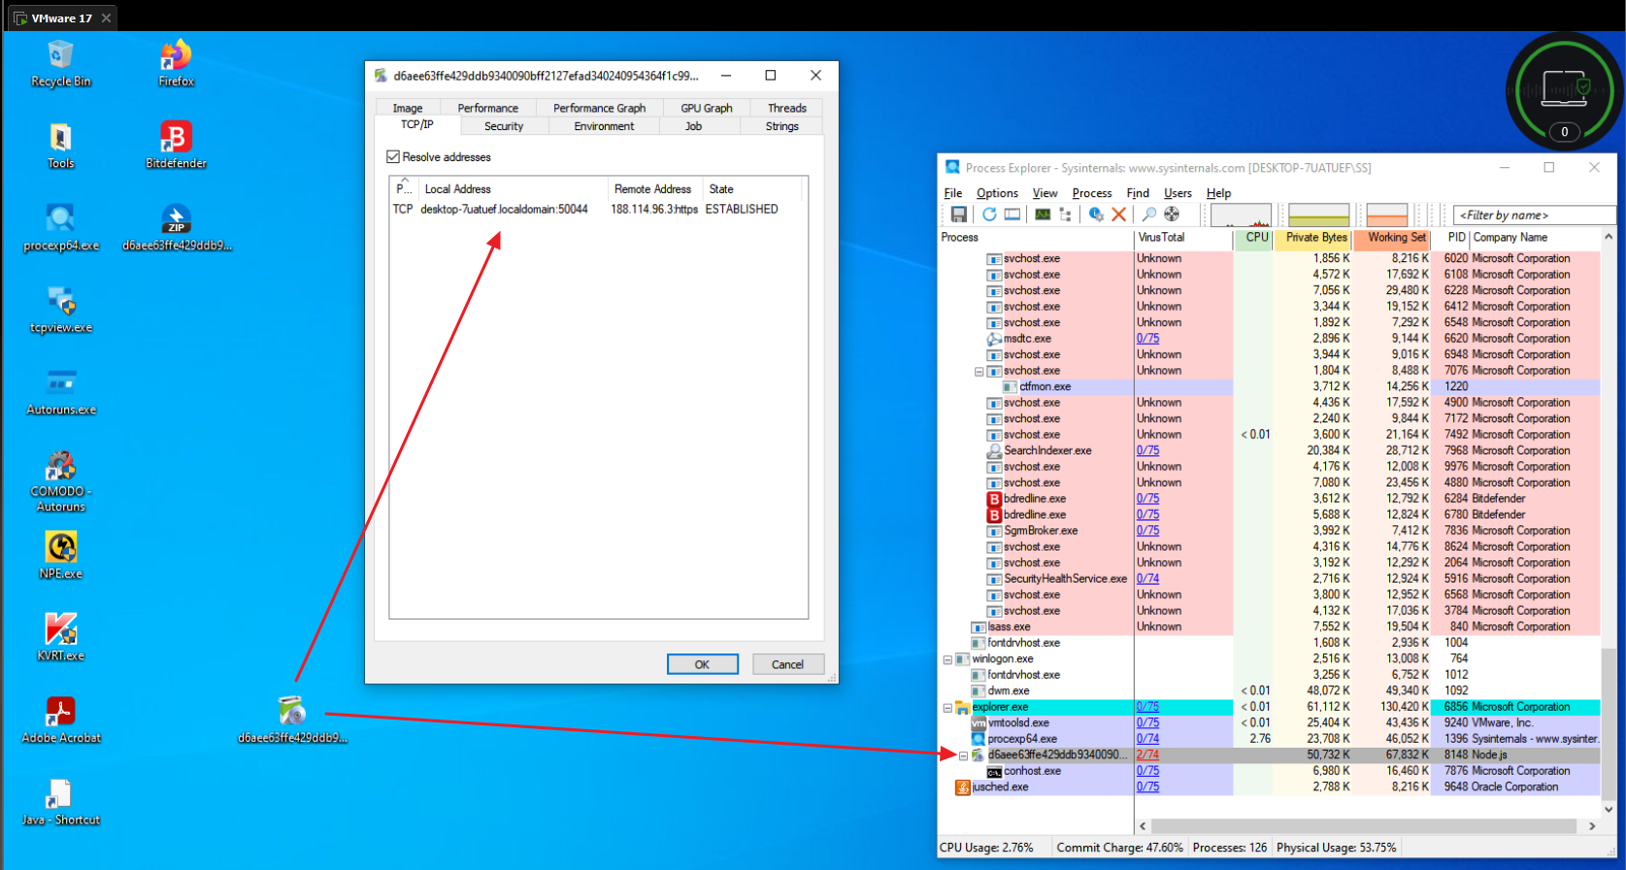Viewport: 1626px width, 870px height.
Task: Collapse the explorer.exe process tree
Action: tap(947, 708)
